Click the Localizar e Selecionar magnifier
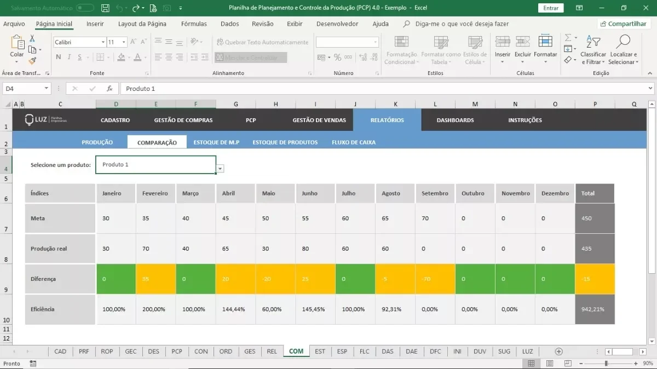The image size is (657, 369). (623, 42)
